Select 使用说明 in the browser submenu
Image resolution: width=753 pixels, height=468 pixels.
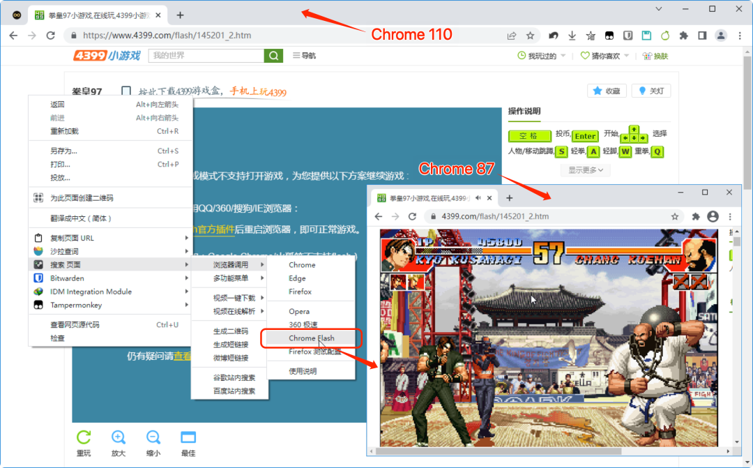(311, 371)
